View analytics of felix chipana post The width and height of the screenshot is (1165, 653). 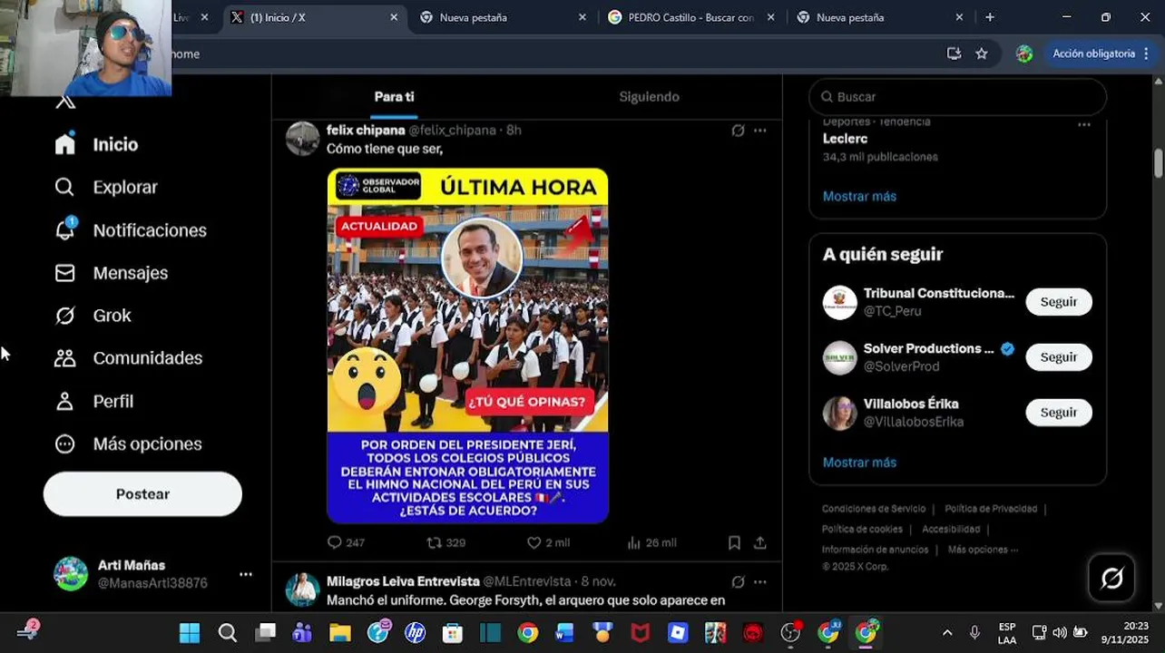[651, 542]
